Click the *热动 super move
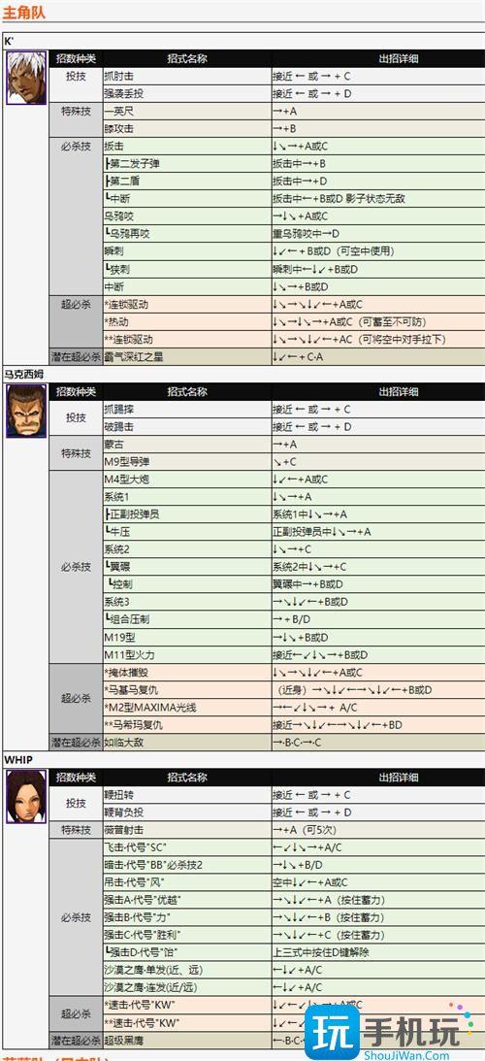 point(117,321)
